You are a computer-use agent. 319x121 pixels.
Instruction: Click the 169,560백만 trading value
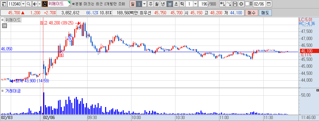128,13
